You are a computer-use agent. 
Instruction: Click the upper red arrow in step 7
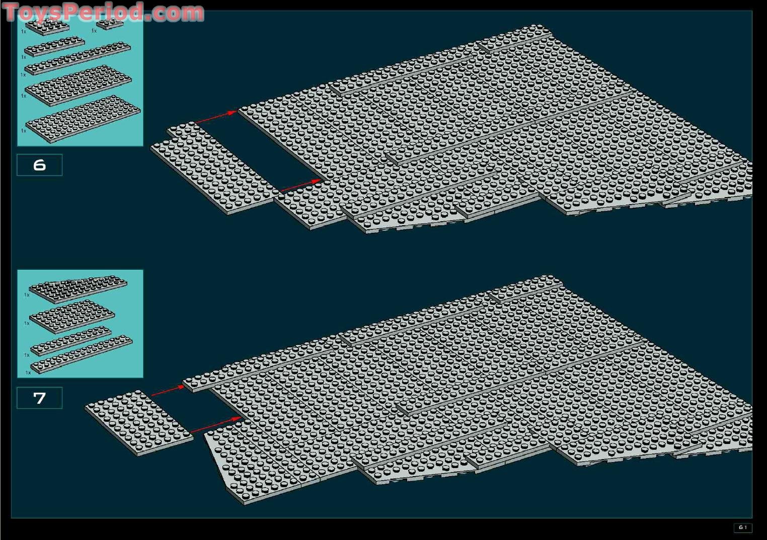[169, 391]
